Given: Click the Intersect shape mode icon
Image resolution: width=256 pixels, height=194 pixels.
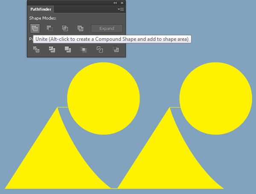Looking at the screenshot, I should 65,28.
